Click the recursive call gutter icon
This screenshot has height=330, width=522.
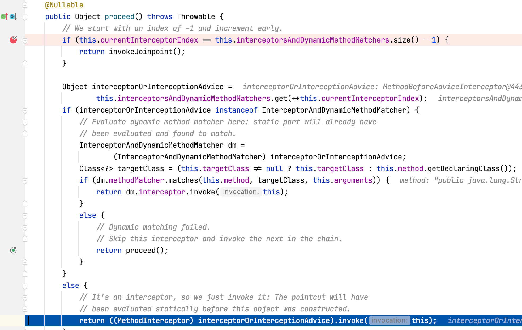[13, 250]
